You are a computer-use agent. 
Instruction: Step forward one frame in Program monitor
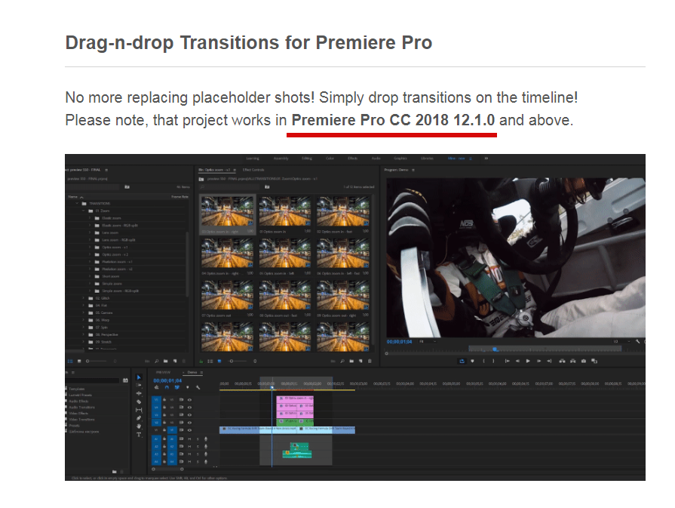coord(538,361)
